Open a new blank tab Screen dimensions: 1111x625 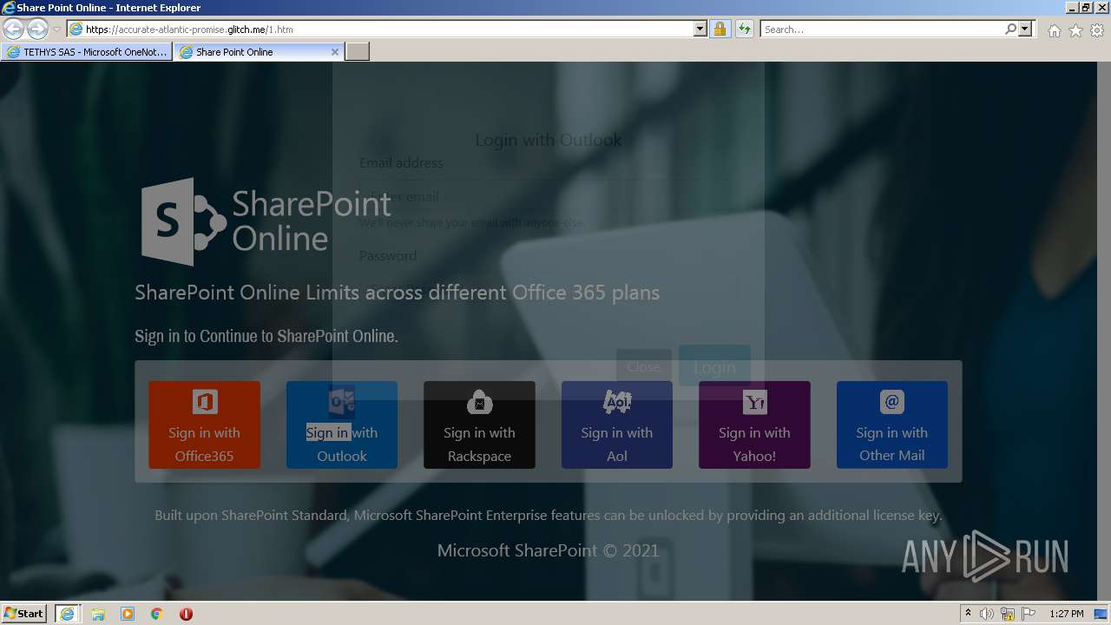[x=358, y=52]
